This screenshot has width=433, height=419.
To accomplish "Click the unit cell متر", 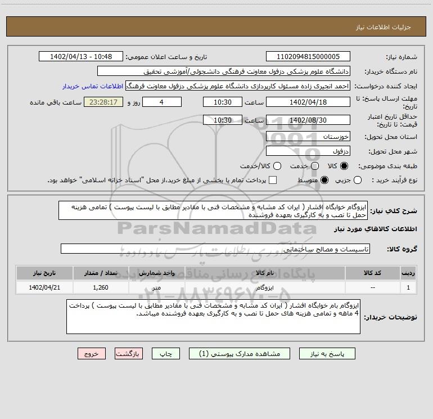I will 156,287.
